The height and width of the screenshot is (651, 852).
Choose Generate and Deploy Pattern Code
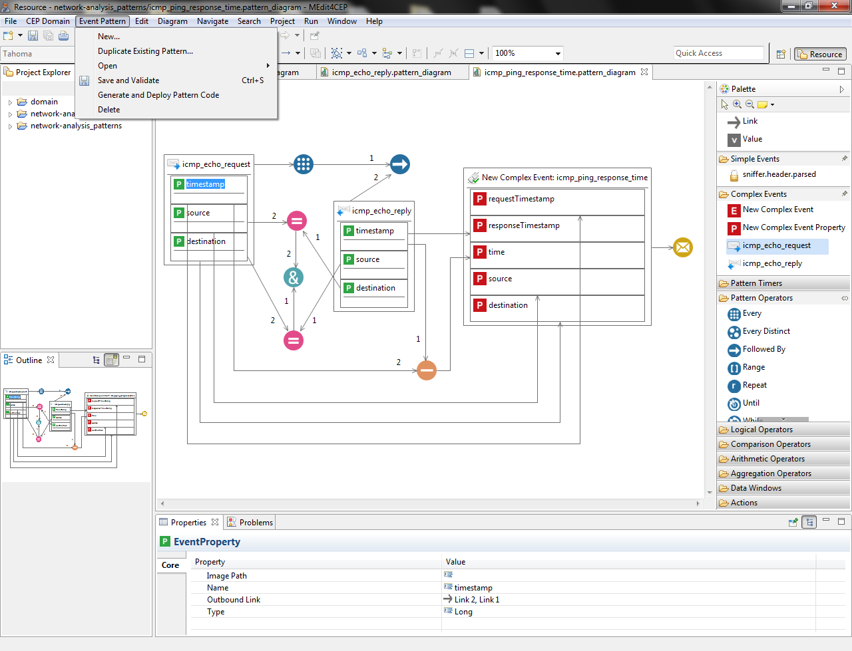[x=176, y=95]
